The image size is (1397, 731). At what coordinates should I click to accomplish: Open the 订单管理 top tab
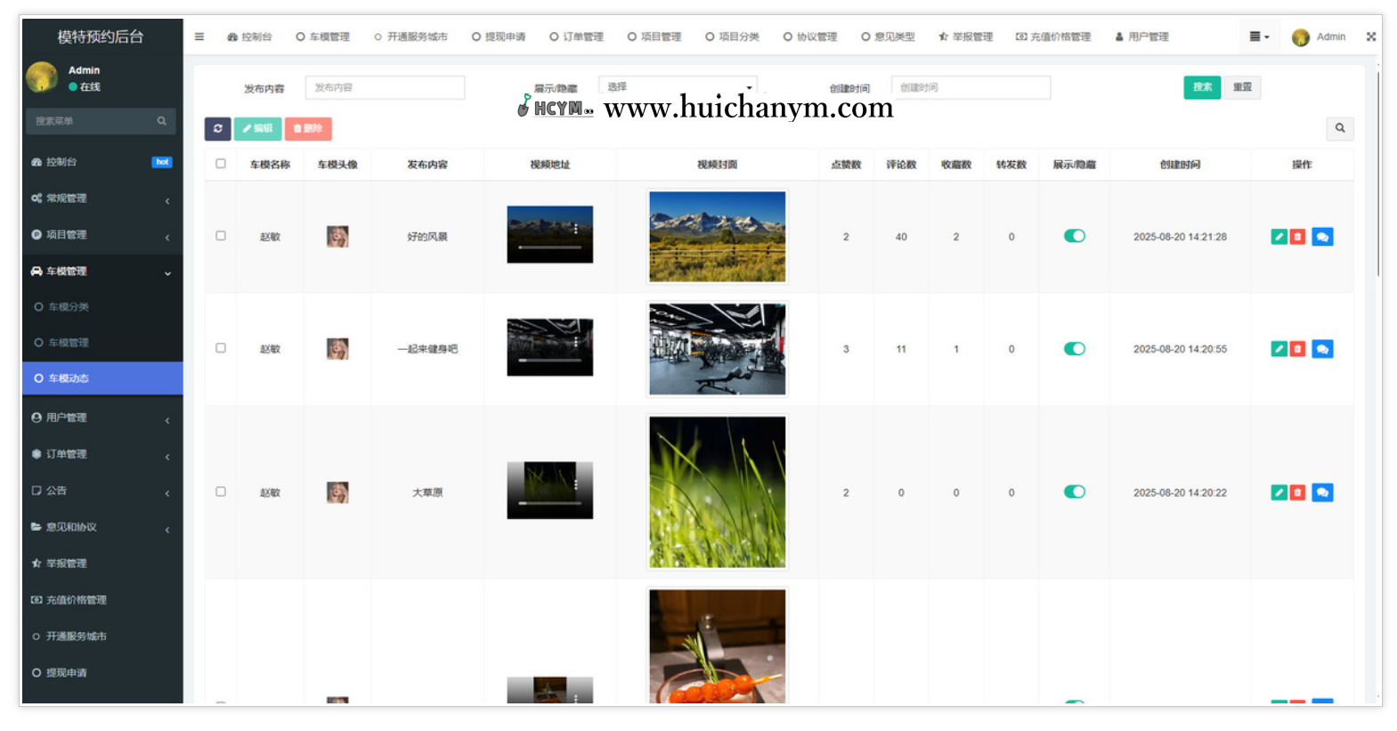[577, 37]
